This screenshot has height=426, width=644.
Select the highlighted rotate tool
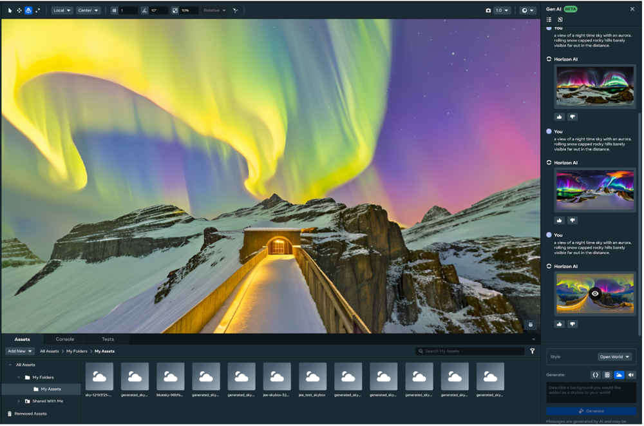28,10
